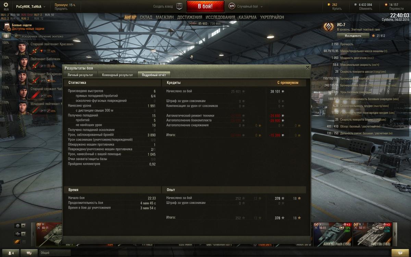Switch to the personal result tab
This screenshot has width=411, height=257.
pyautogui.click(x=80, y=75)
